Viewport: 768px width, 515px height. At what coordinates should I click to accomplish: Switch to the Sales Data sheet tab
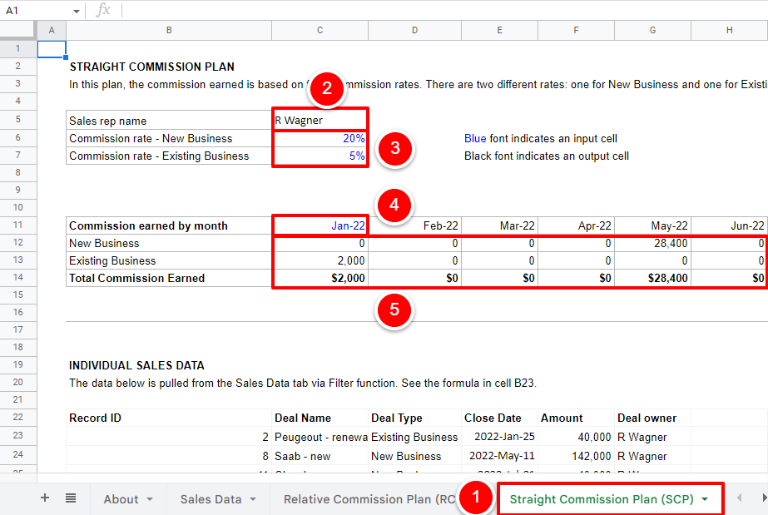pos(211,499)
